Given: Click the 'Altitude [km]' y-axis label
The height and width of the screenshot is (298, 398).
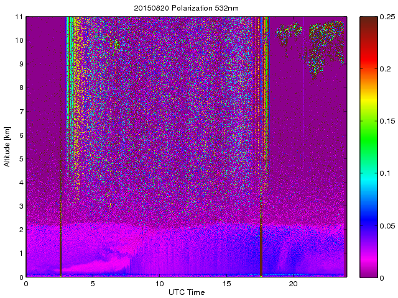Looking at the screenshot, I should [7, 147].
